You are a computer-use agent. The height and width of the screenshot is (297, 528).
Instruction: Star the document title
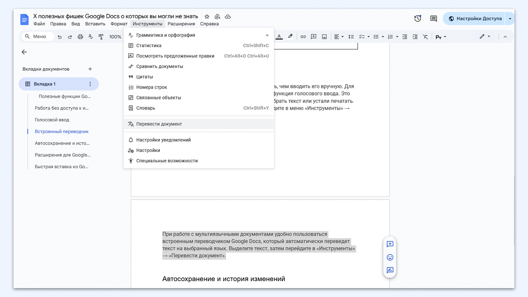click(x=207, y=17)
